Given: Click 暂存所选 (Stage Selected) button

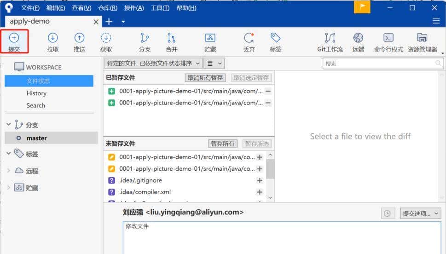Looking at the screenshot, I should pyautogui.click(x=257, y=144).
